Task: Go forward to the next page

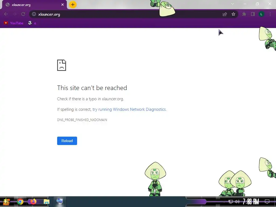Action: click(15, 14)
